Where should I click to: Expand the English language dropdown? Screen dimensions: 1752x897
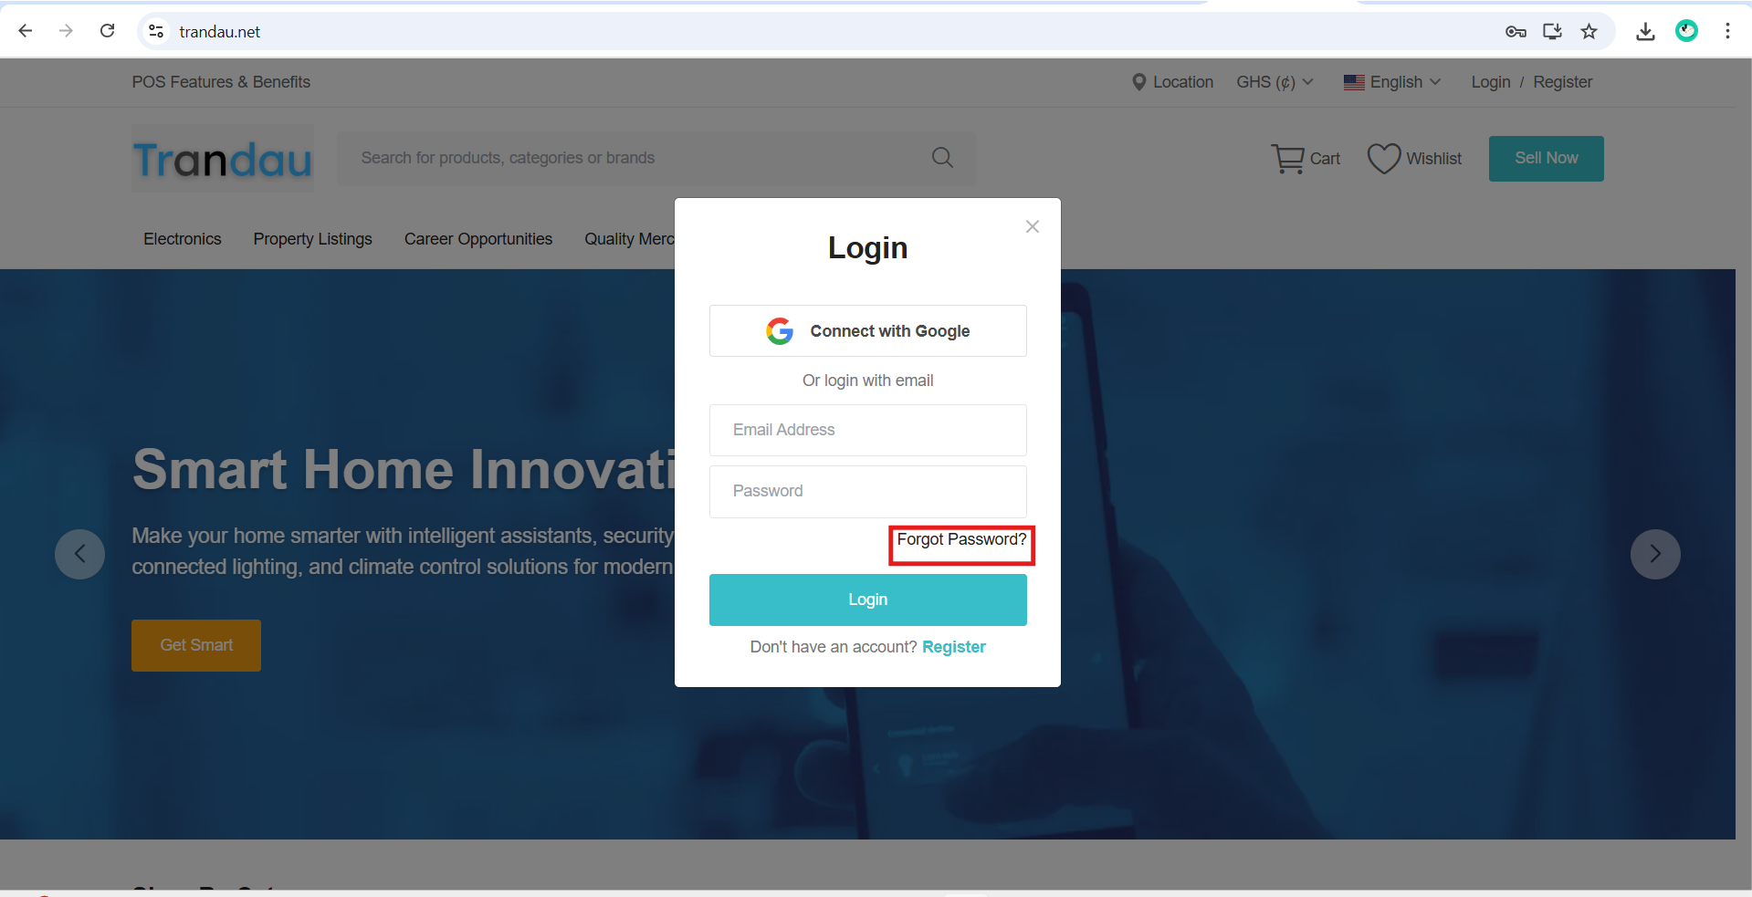pos(1392,82)
